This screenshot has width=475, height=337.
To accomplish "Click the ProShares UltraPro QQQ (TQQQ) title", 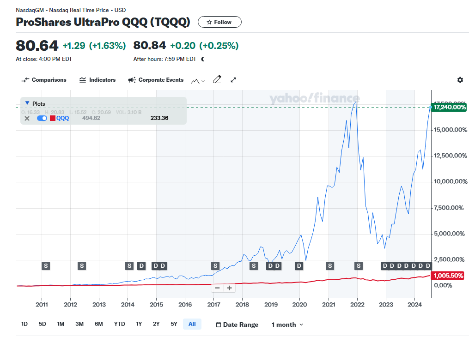I will 103,22.
